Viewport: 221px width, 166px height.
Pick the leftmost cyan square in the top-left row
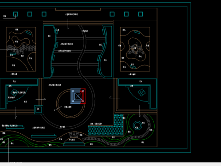15,14
